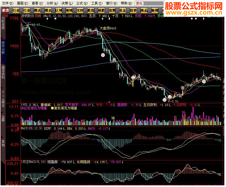Screen dimensions: 226x187
Task: Click the MACD(26,12,9) indicator title
Action: tap(32, 129)
